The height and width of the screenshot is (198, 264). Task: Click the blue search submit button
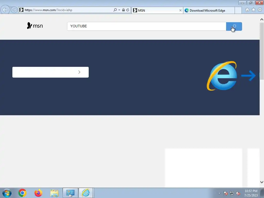(234, 27)
